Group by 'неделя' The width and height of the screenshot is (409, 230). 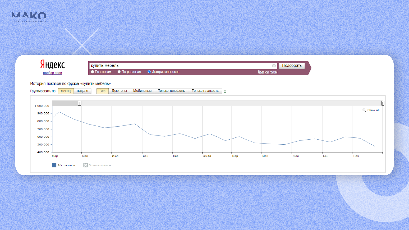[83, 91]
